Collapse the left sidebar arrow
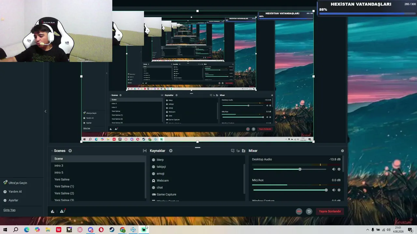417x234 pixels. click(x=45, y=111)
